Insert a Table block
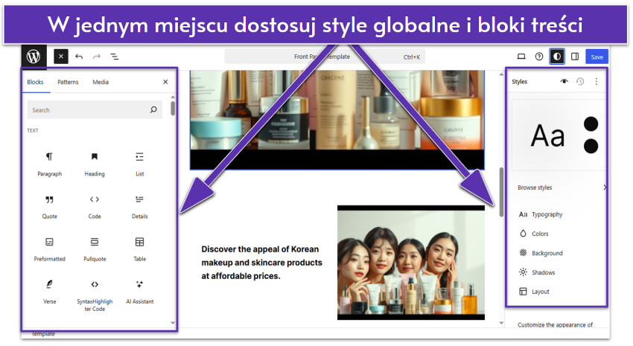Image resolution: width=633 pixels, height=346 pixels. click(x=139, y=248)
